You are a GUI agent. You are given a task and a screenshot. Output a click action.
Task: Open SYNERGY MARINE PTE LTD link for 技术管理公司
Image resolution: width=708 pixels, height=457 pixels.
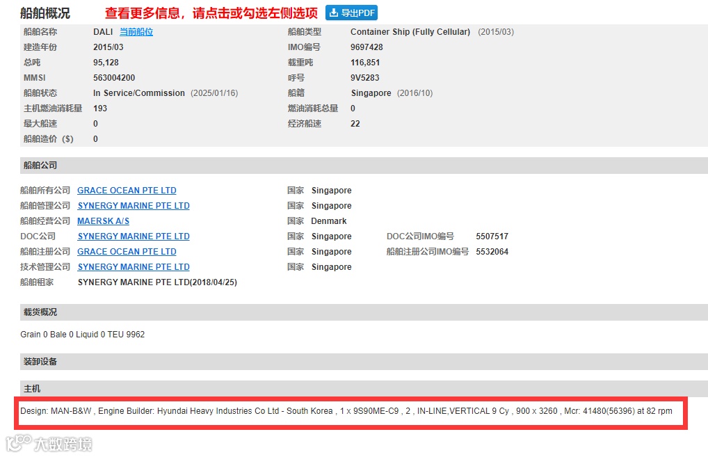tap(134, 267)
